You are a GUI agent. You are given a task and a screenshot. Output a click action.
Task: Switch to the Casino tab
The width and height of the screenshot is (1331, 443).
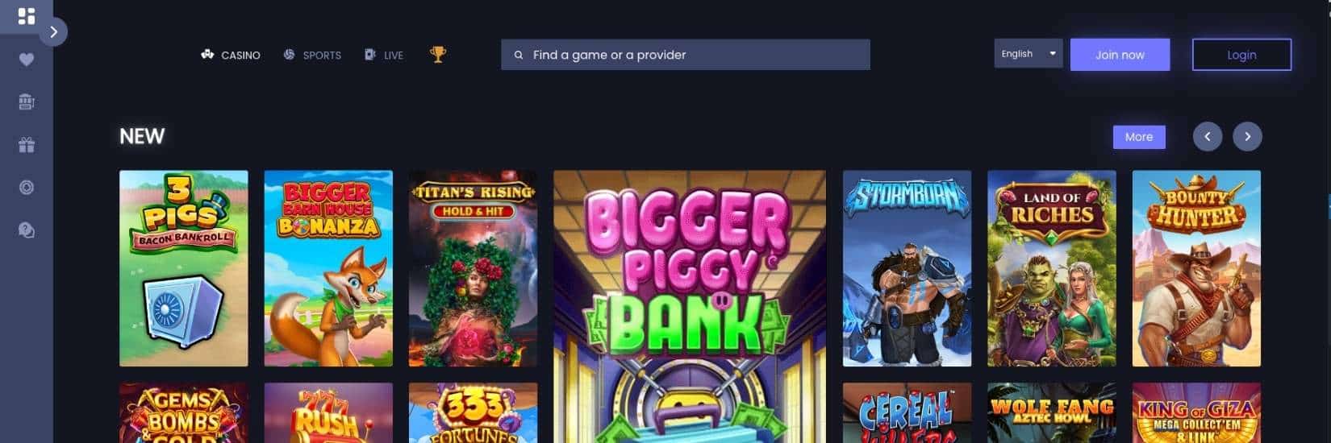tap(231, 55)
